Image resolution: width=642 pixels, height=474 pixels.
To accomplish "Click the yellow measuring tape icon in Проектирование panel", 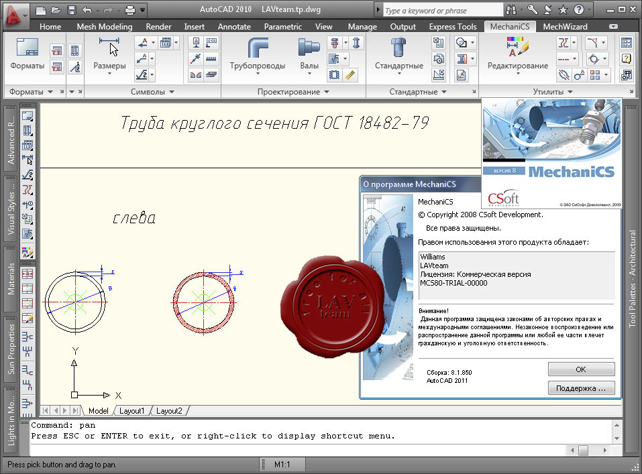I will (350, 75).
